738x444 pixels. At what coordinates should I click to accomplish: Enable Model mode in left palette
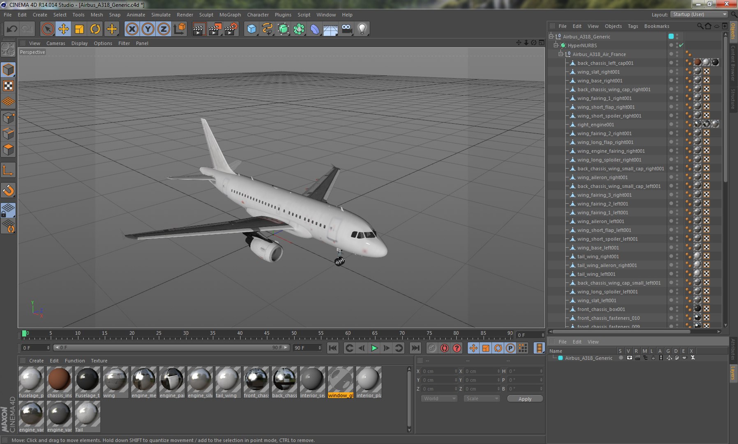[8, 70]
